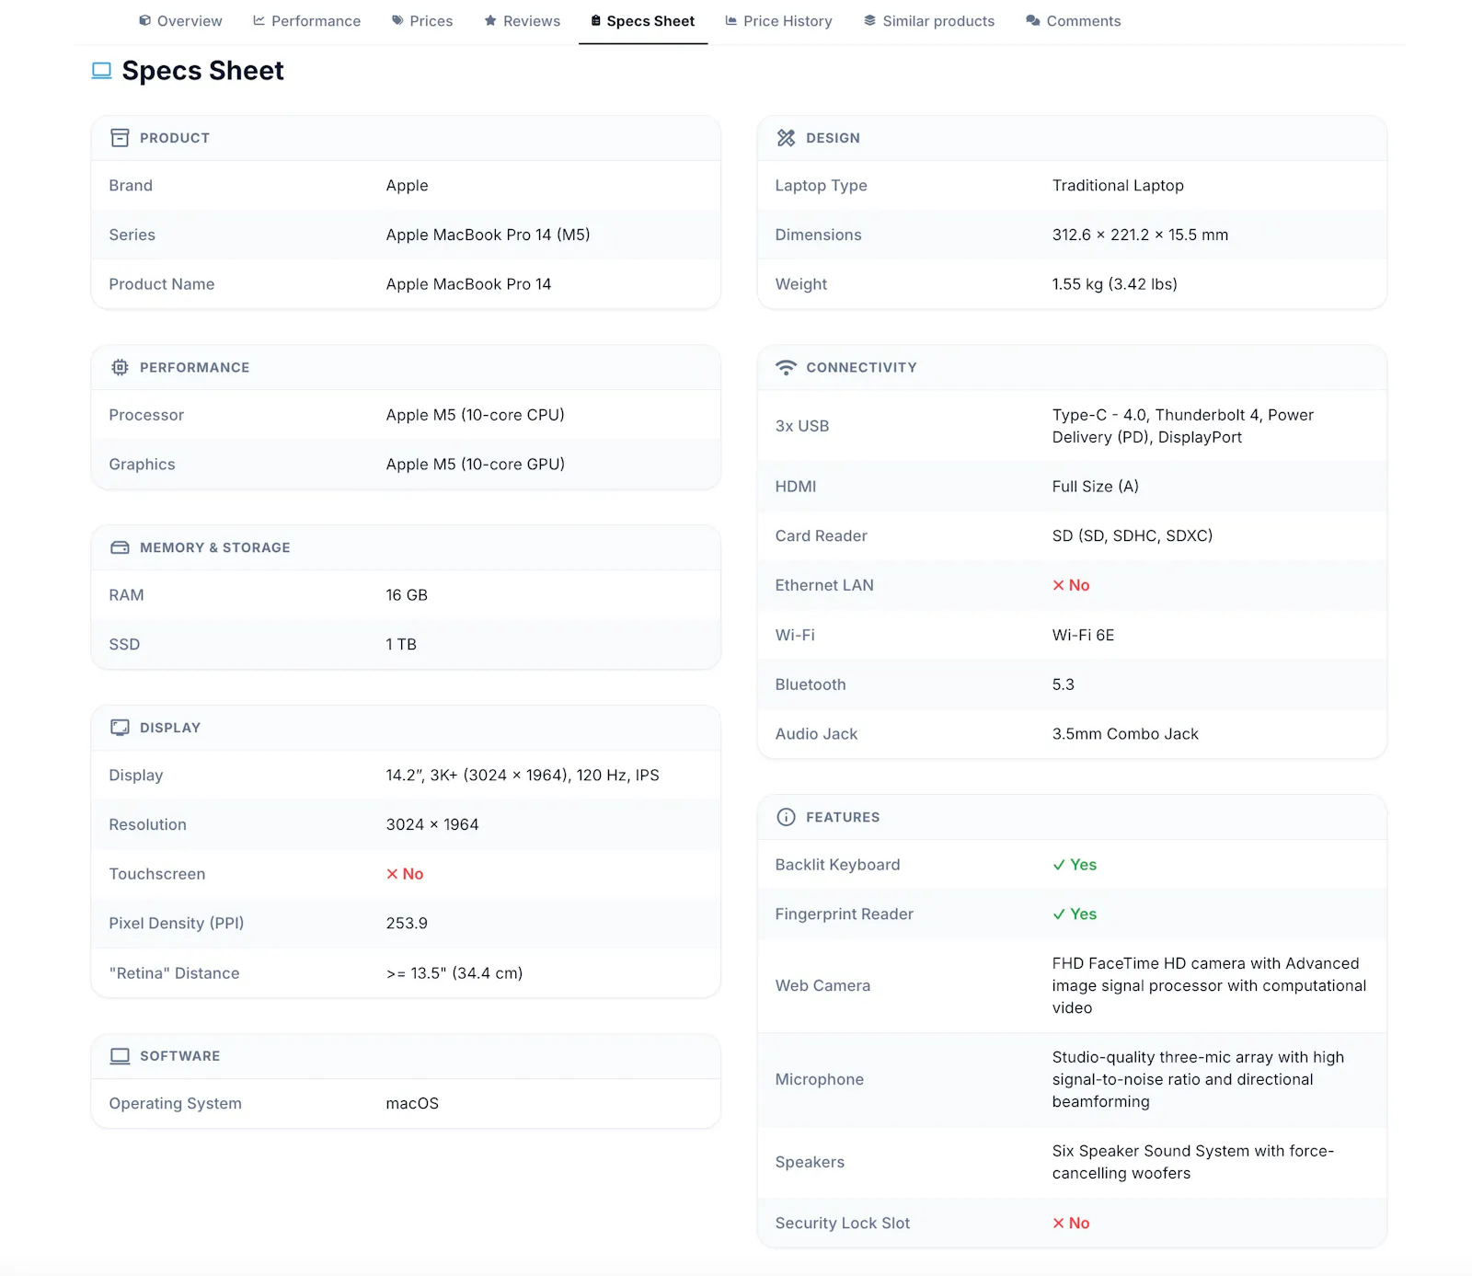This screenshot has width=1472, height=1276.
Task: Click the clipboard icon on Specs Sheet tab
Action: point(595,20)
